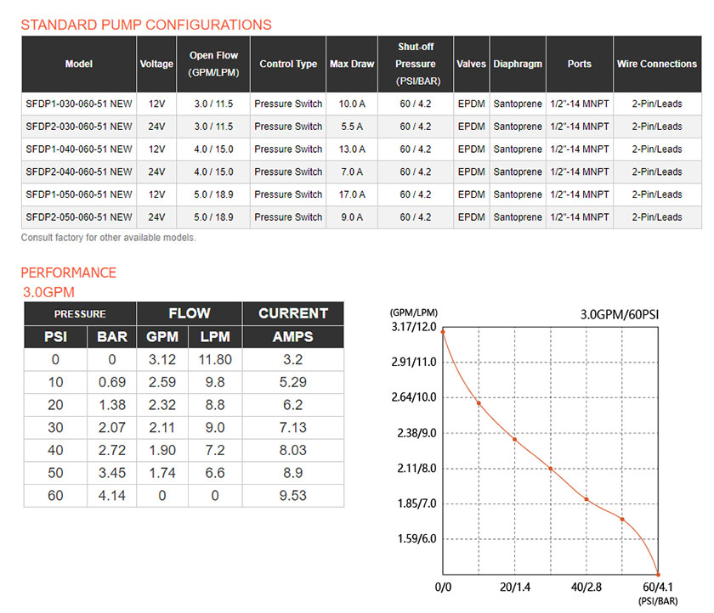
Task: Click the 2.07 bar value
Action: [112, 428]
